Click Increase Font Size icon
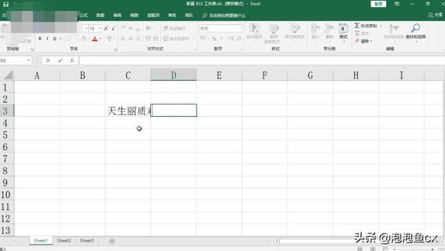This screenshot has width=445, height=251. tap(106, 29)
